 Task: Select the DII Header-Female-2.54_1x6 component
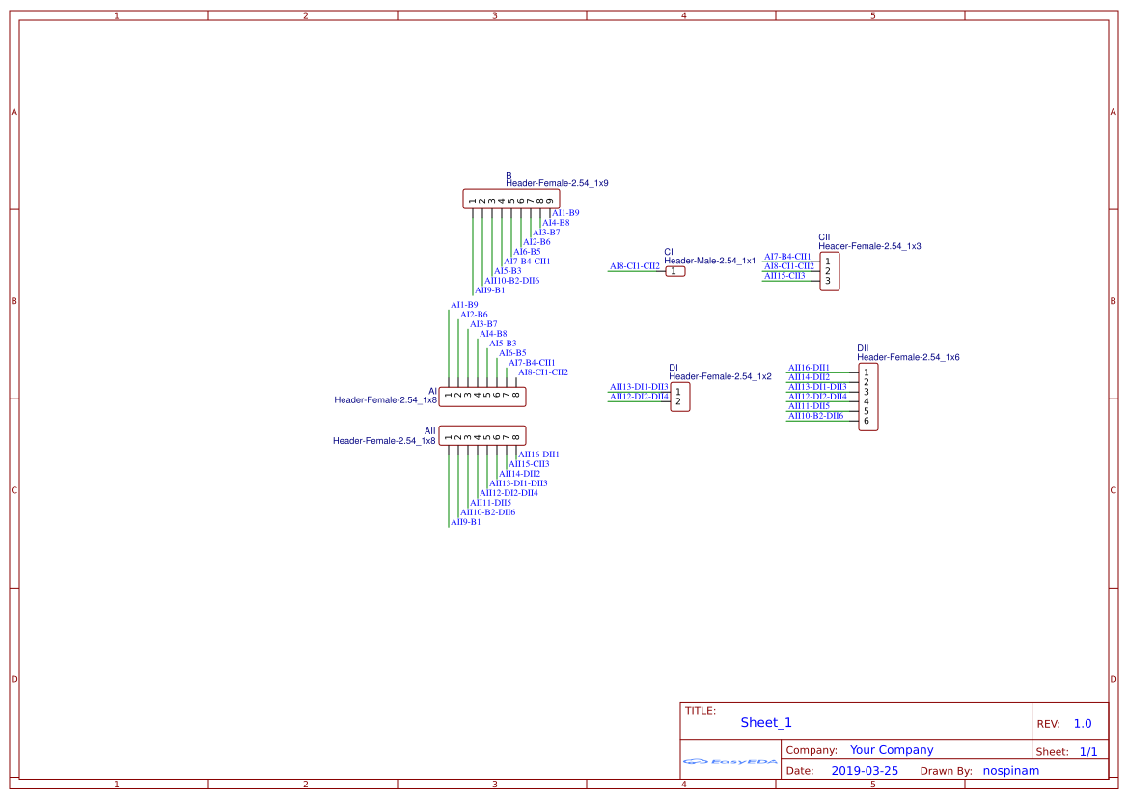pyautogui.click(x=867, y=396)
